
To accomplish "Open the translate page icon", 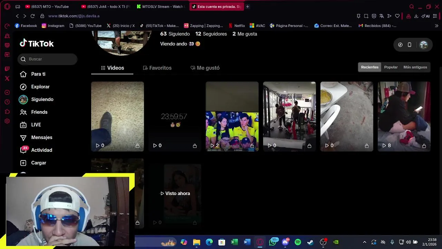I will tap(382, 16).
